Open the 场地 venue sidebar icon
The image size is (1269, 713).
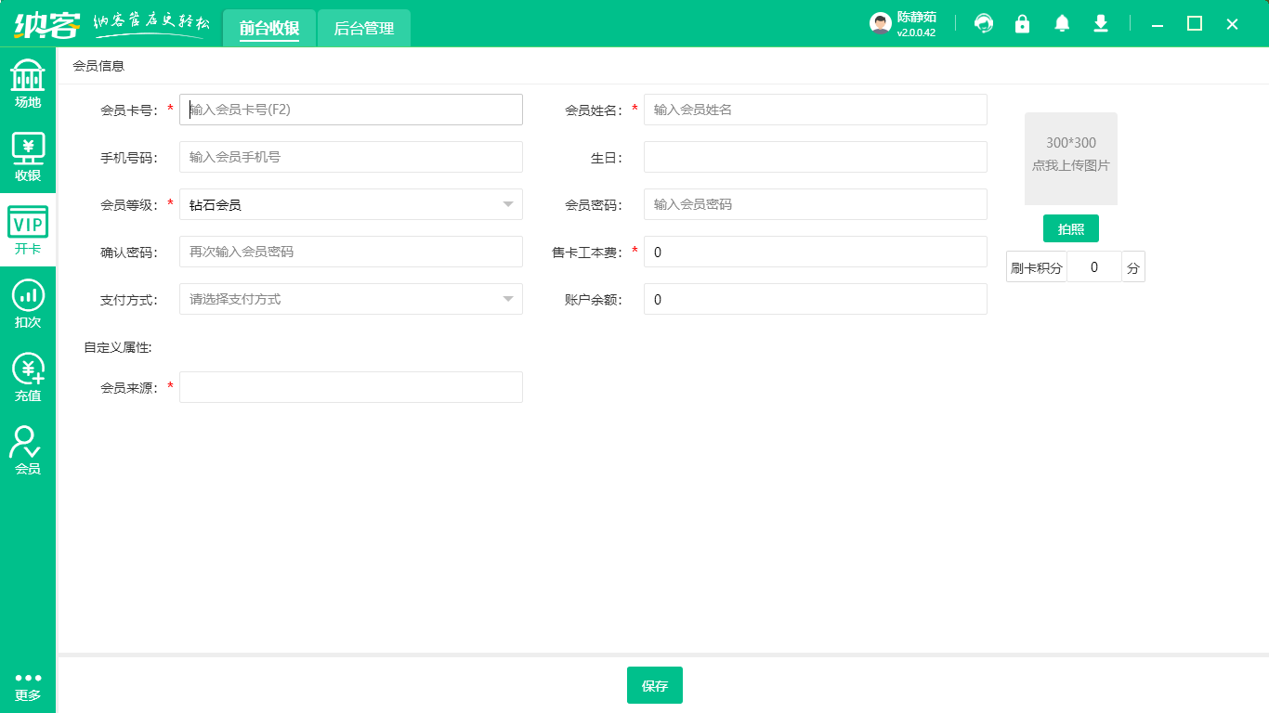(28, 84)
